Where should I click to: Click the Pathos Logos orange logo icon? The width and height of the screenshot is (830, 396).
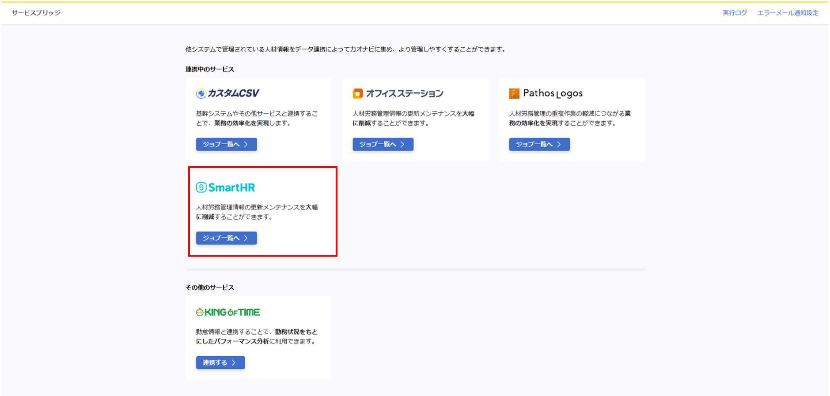514,93
